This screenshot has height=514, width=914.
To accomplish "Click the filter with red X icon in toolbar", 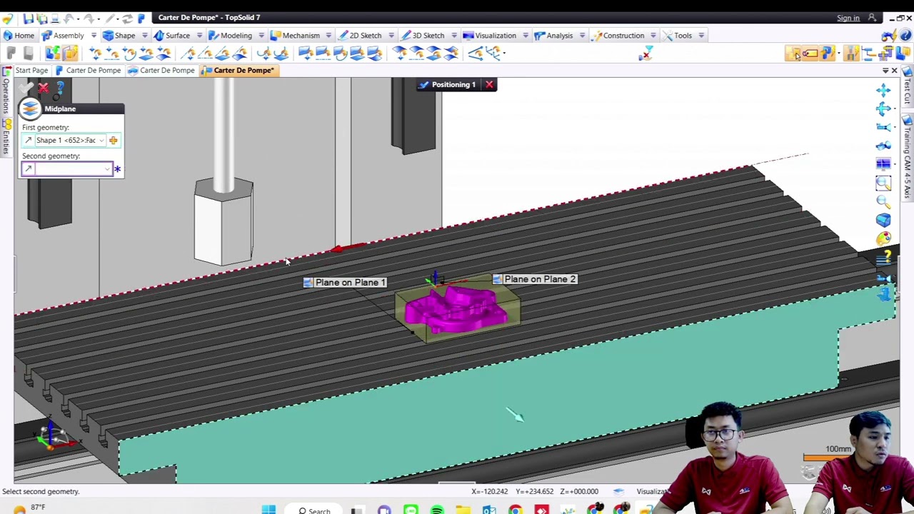I will tap(646, 54).
